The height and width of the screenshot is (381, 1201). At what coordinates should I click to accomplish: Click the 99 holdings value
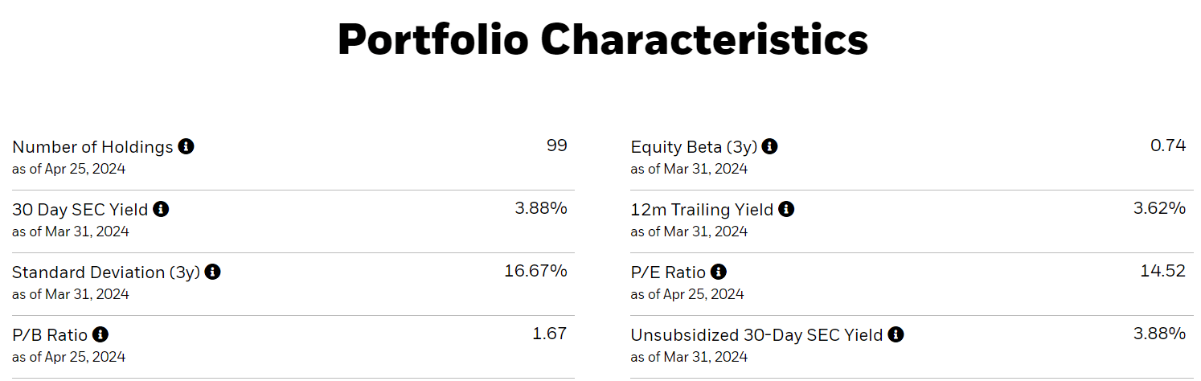click(x=556, y=145)
